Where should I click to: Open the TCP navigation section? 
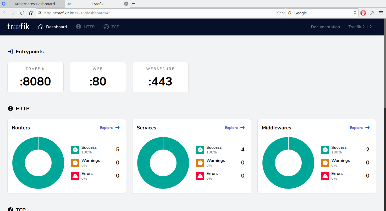coord(111,27)
